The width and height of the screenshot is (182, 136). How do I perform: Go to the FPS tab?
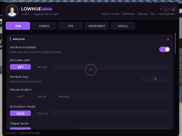click(x=70, y=26)
